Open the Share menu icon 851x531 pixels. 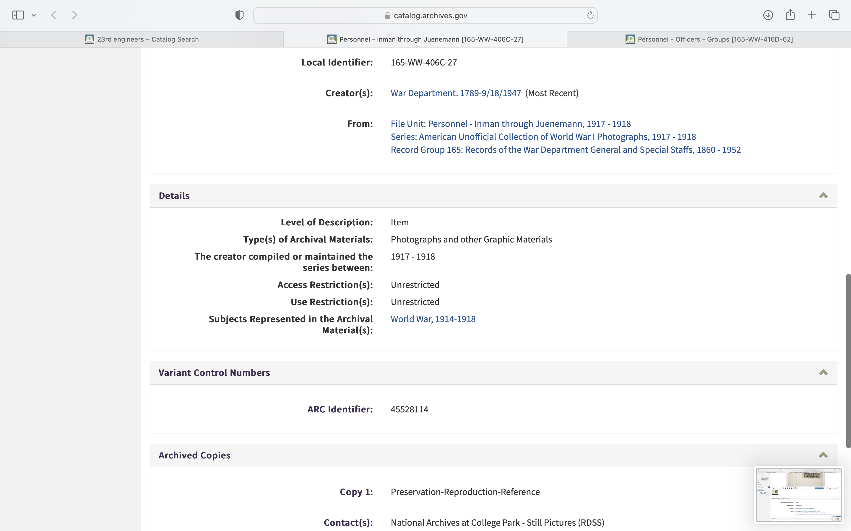(x=790, y=15)
